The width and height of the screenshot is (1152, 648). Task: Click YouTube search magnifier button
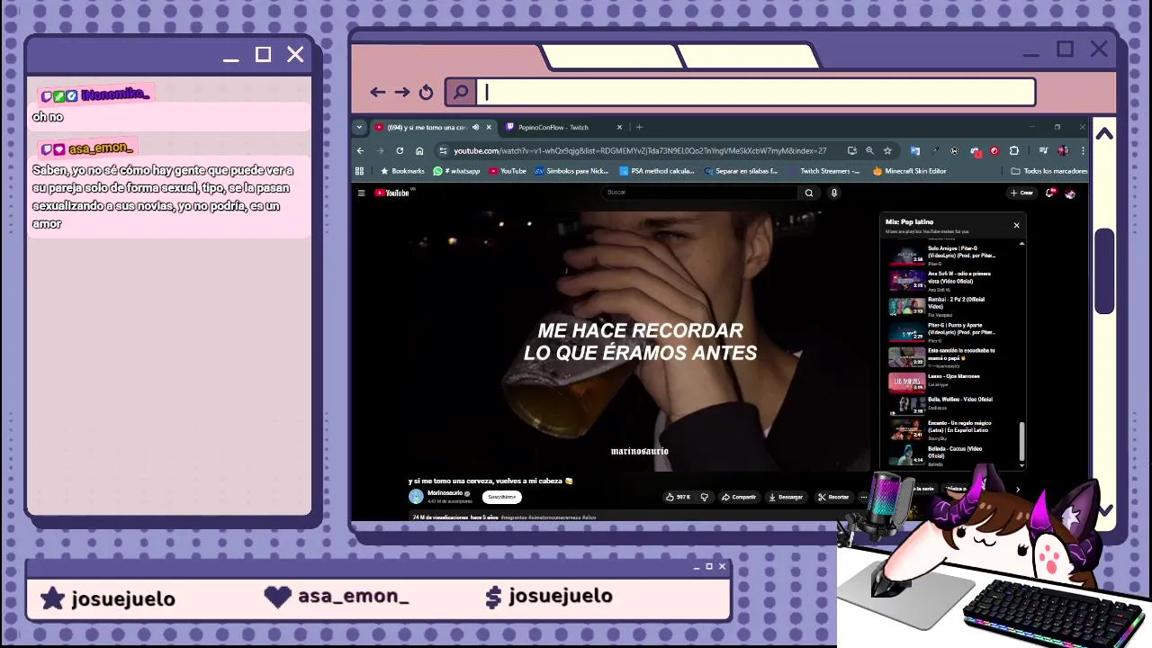tap(809, 193)
